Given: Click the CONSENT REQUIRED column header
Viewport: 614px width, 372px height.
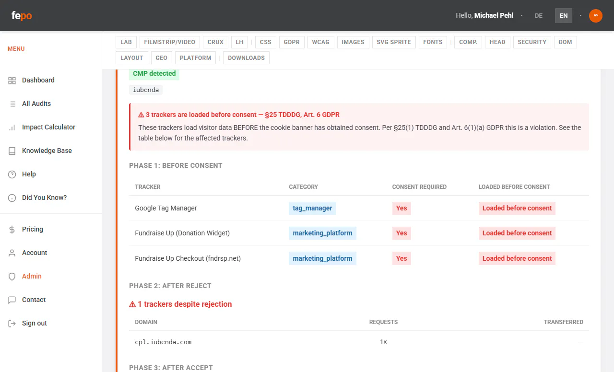Looking at the screenshot, I should 419,187.
